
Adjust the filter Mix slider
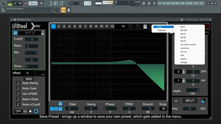click(31, 53)
